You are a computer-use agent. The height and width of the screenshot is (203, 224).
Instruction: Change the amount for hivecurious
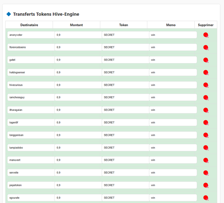click(x=78, y=85)
